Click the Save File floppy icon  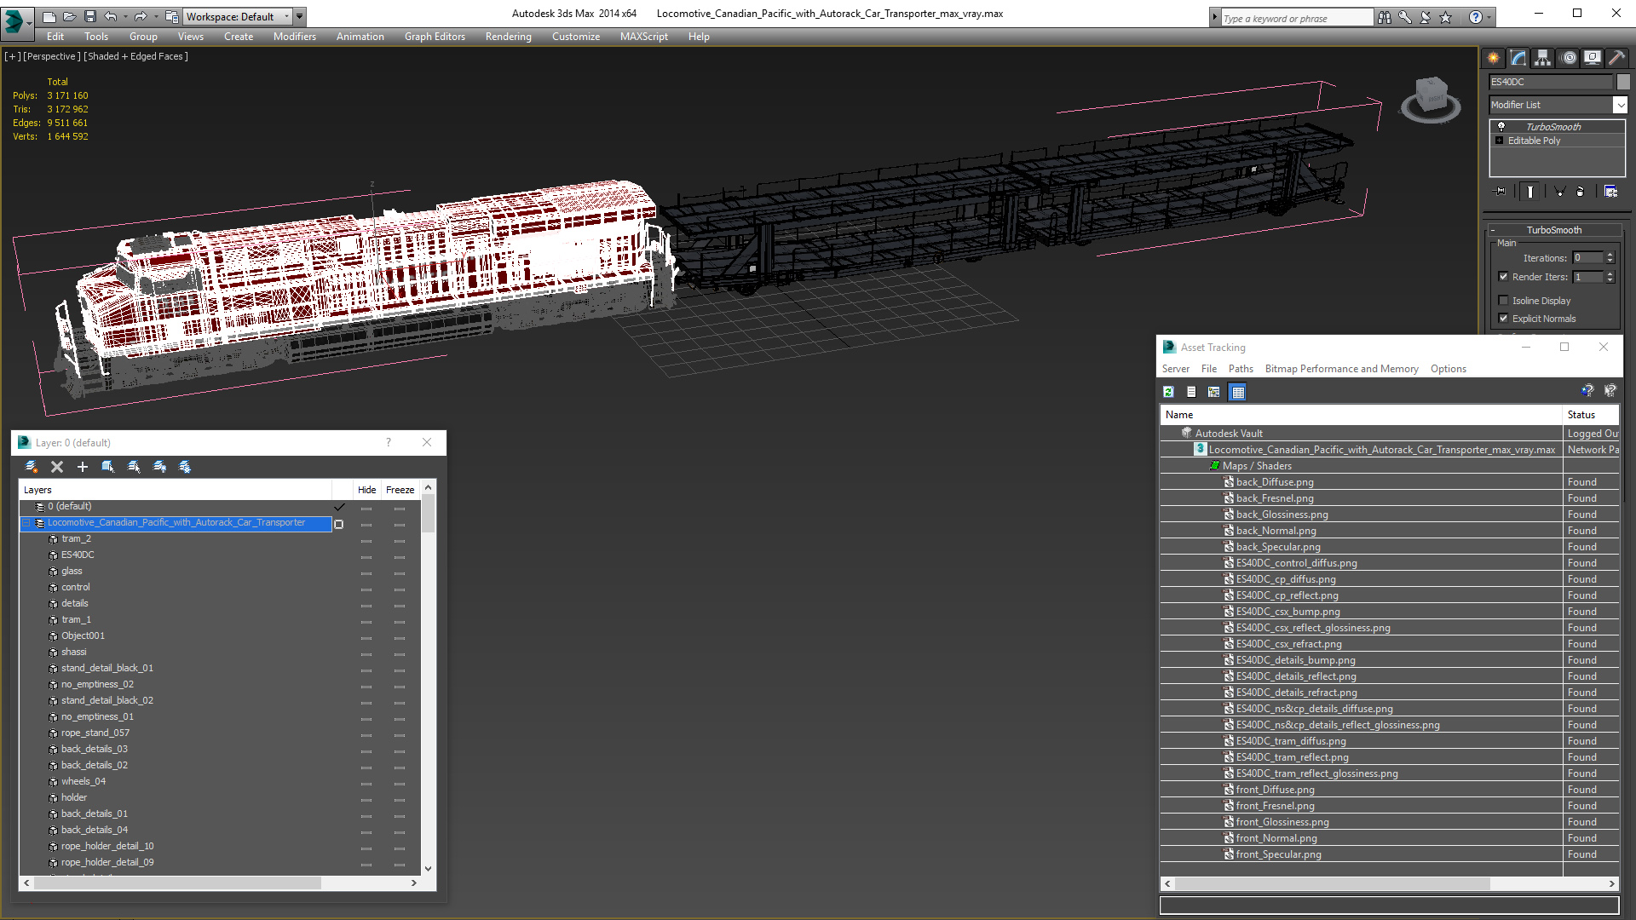coord(89,16)
